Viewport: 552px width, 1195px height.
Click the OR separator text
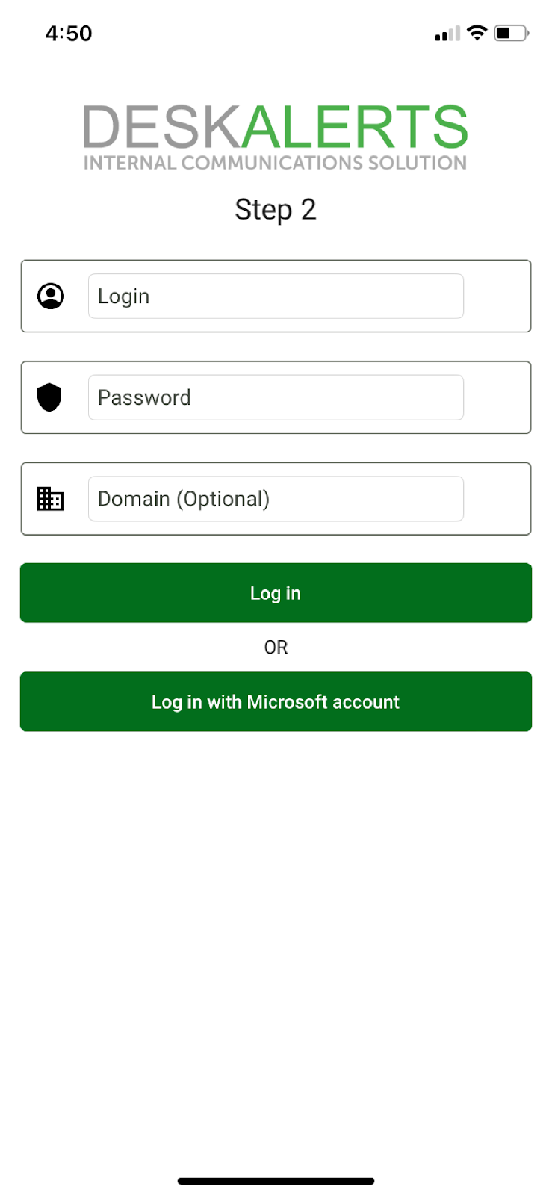(x=276, y=648)
